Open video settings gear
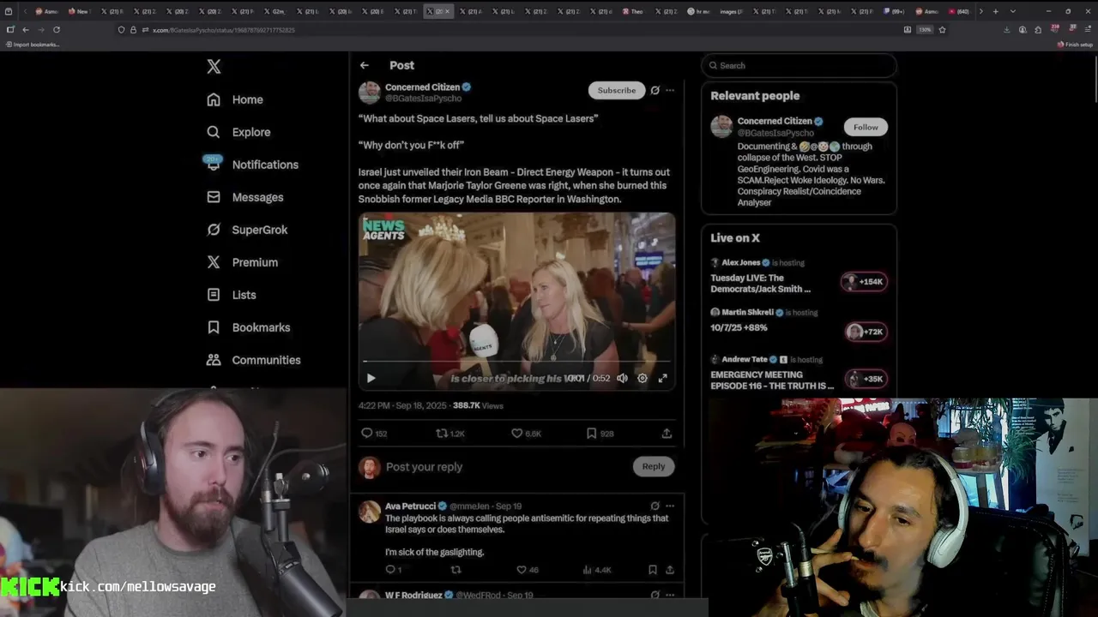Viewport: 1098px width, 617px height. (643, 378)
